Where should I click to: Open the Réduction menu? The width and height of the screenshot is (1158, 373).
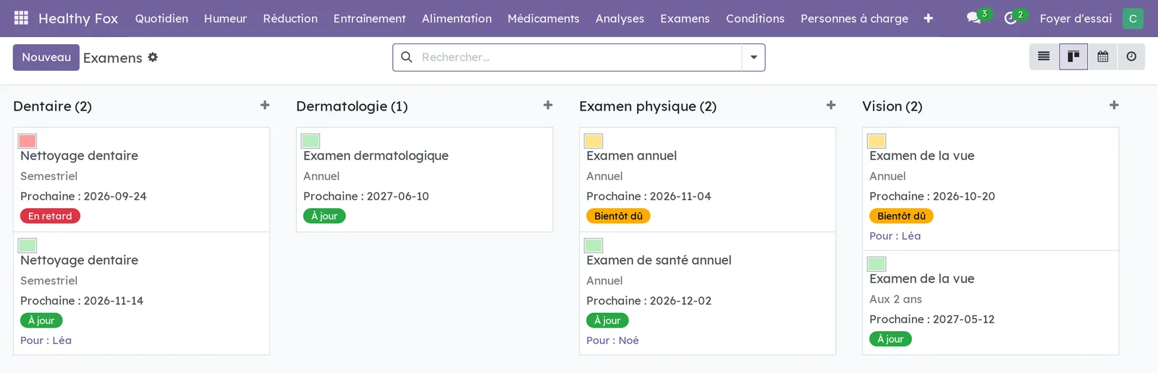tap(290, 18)
